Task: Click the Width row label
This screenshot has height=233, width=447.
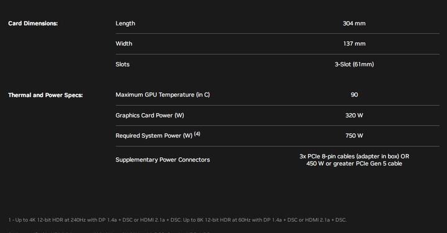Action: 124,43
